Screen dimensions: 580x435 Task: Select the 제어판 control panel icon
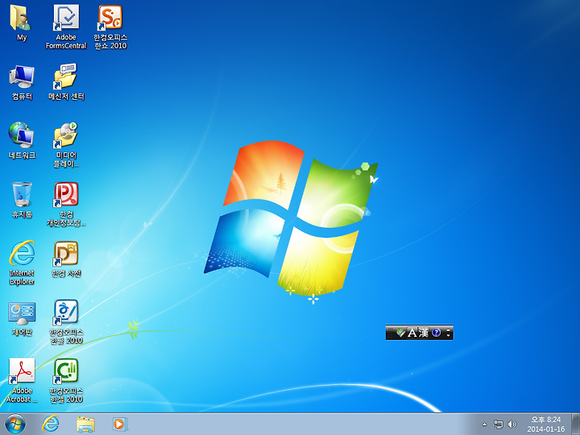click(x=22, y=318)
